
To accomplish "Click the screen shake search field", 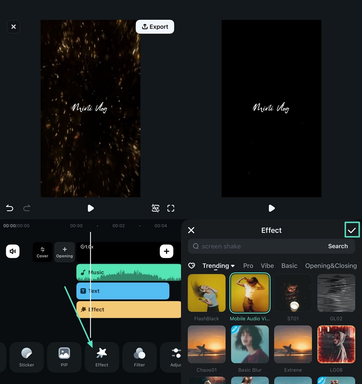I will [255, 246].
